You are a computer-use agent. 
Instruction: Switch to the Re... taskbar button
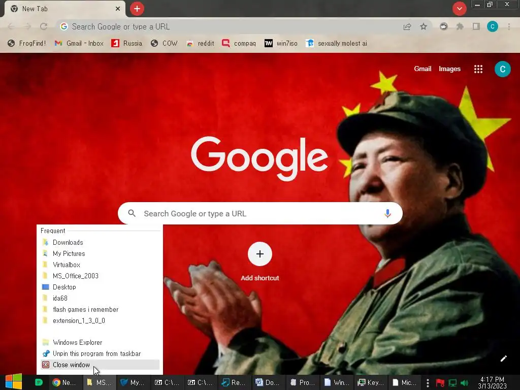234,382
